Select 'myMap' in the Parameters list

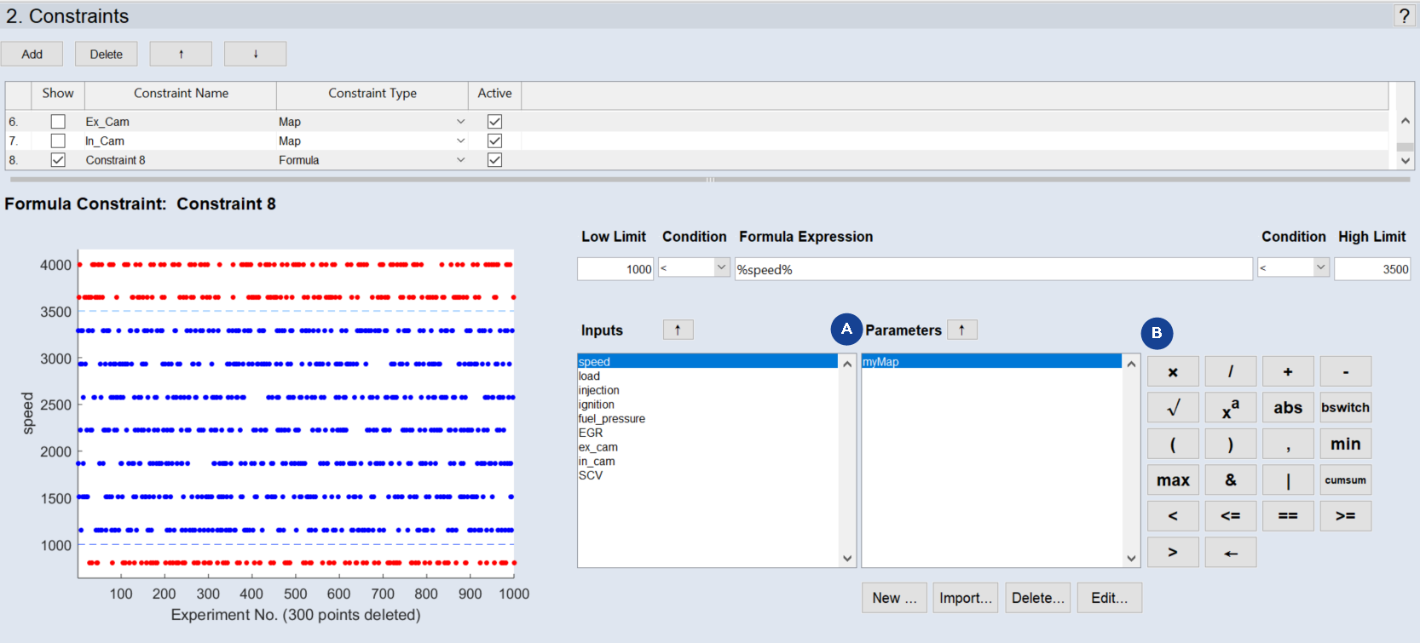(x=880, y=362)
